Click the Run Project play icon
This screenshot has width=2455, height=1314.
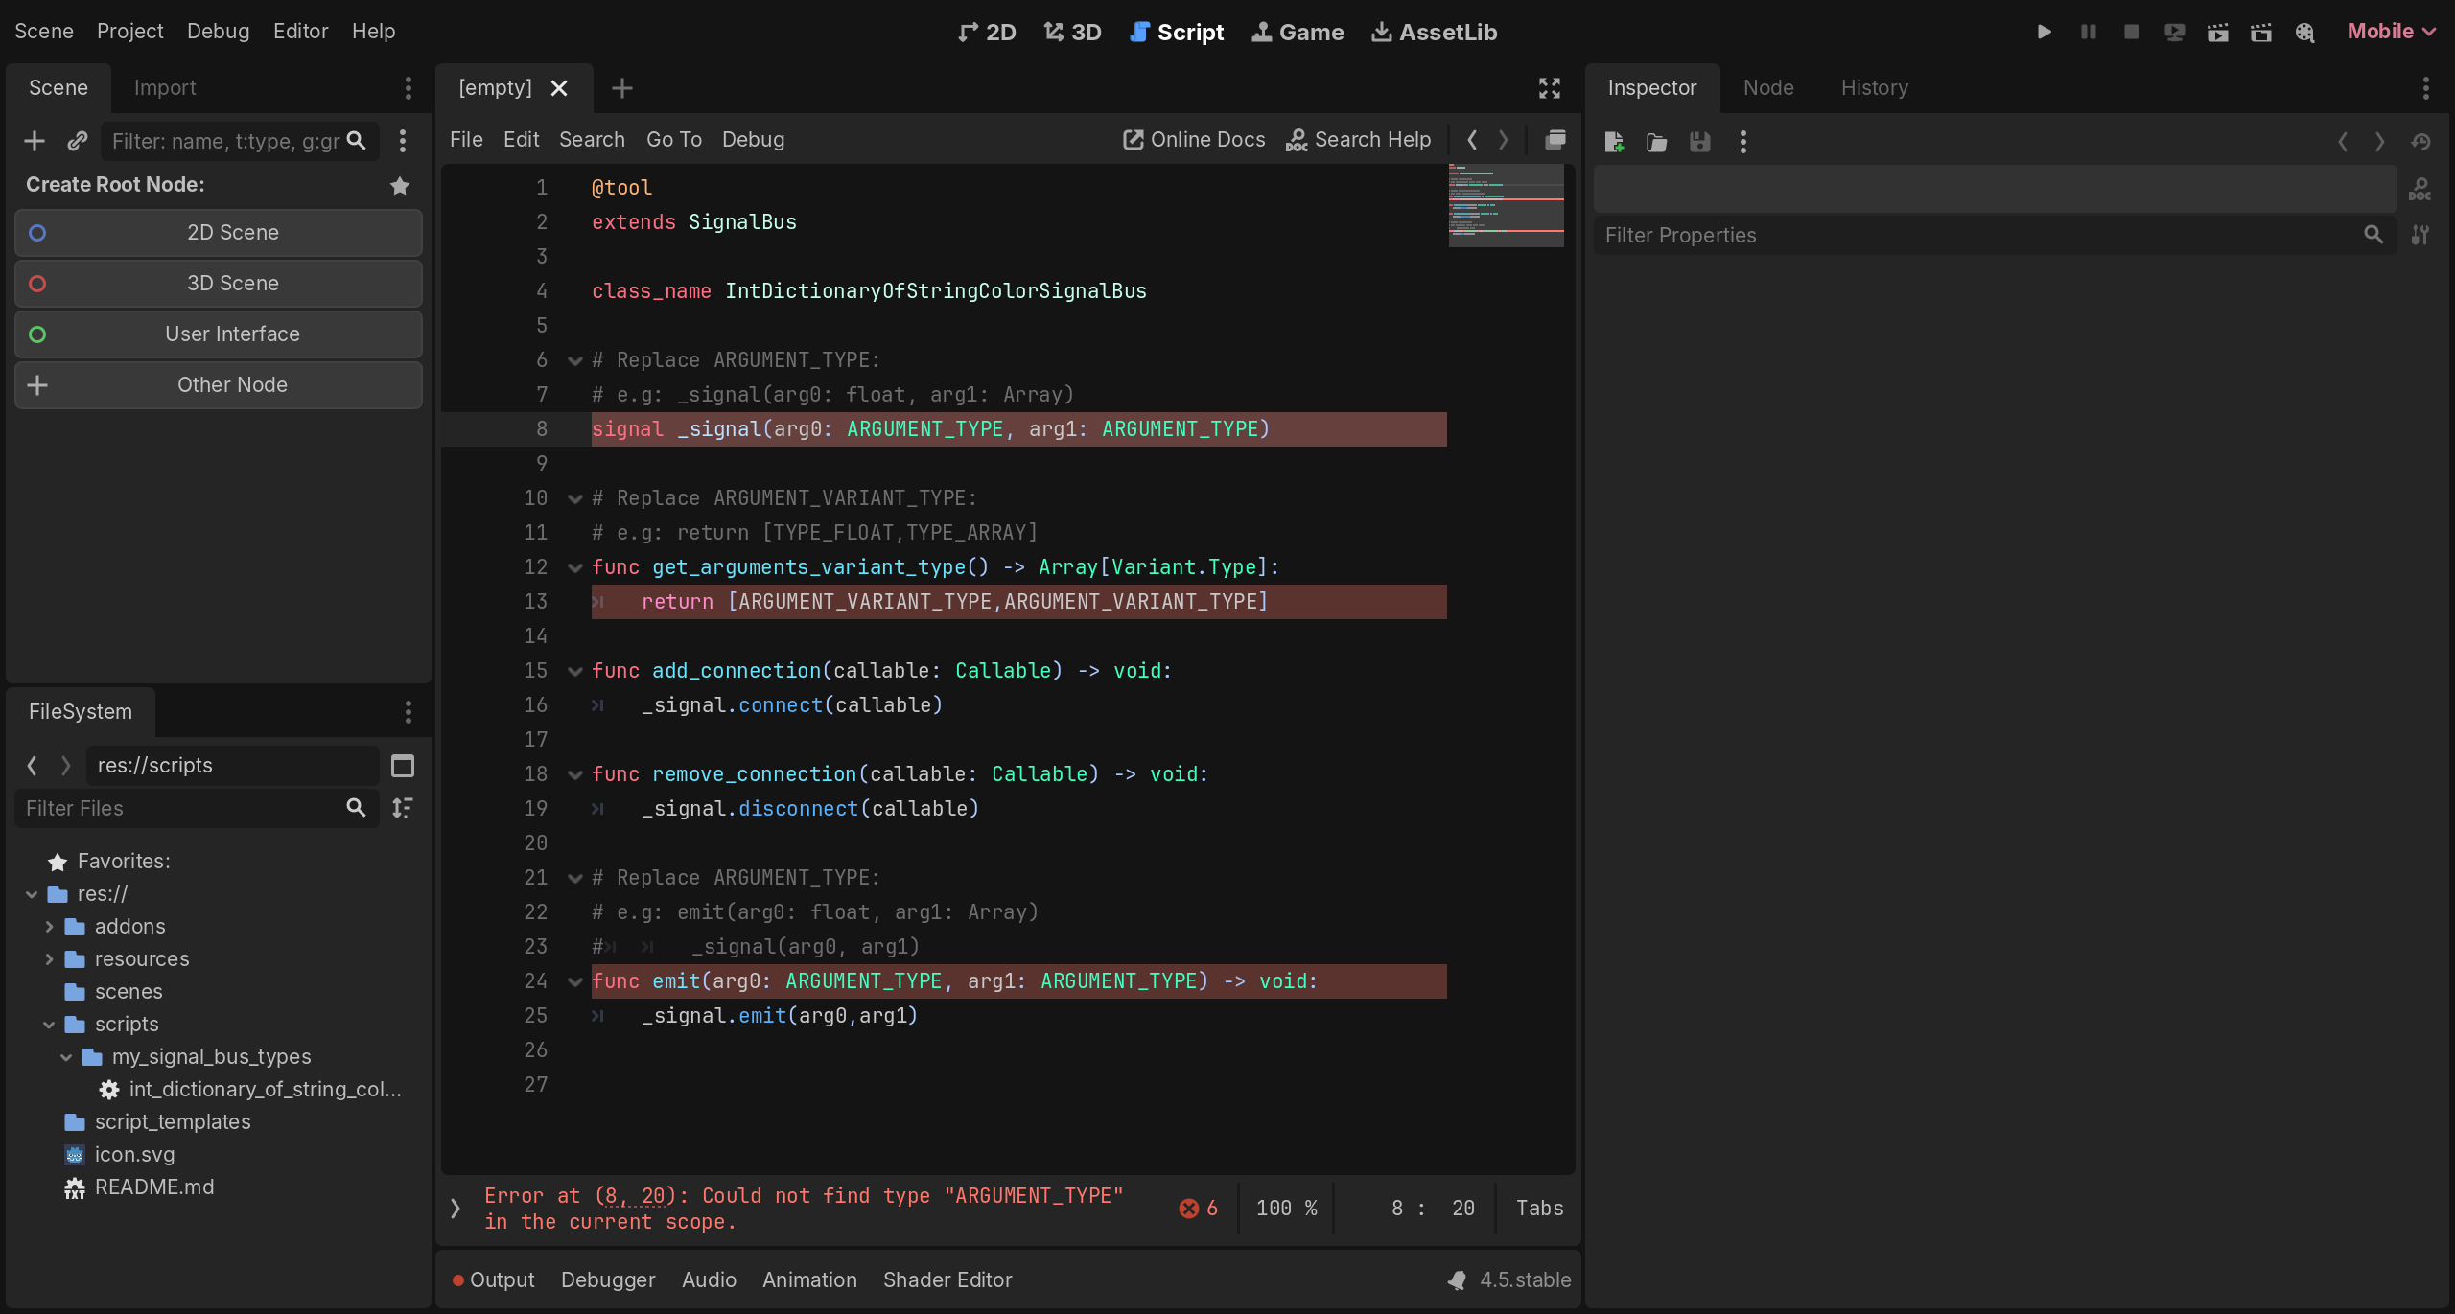click(2044, 32)
